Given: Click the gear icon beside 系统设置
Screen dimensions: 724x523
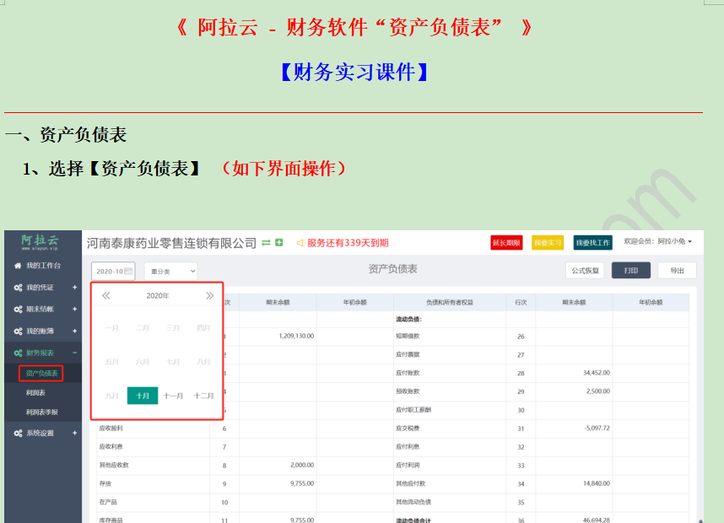Looking at the screenshot, I should (18, 434).
